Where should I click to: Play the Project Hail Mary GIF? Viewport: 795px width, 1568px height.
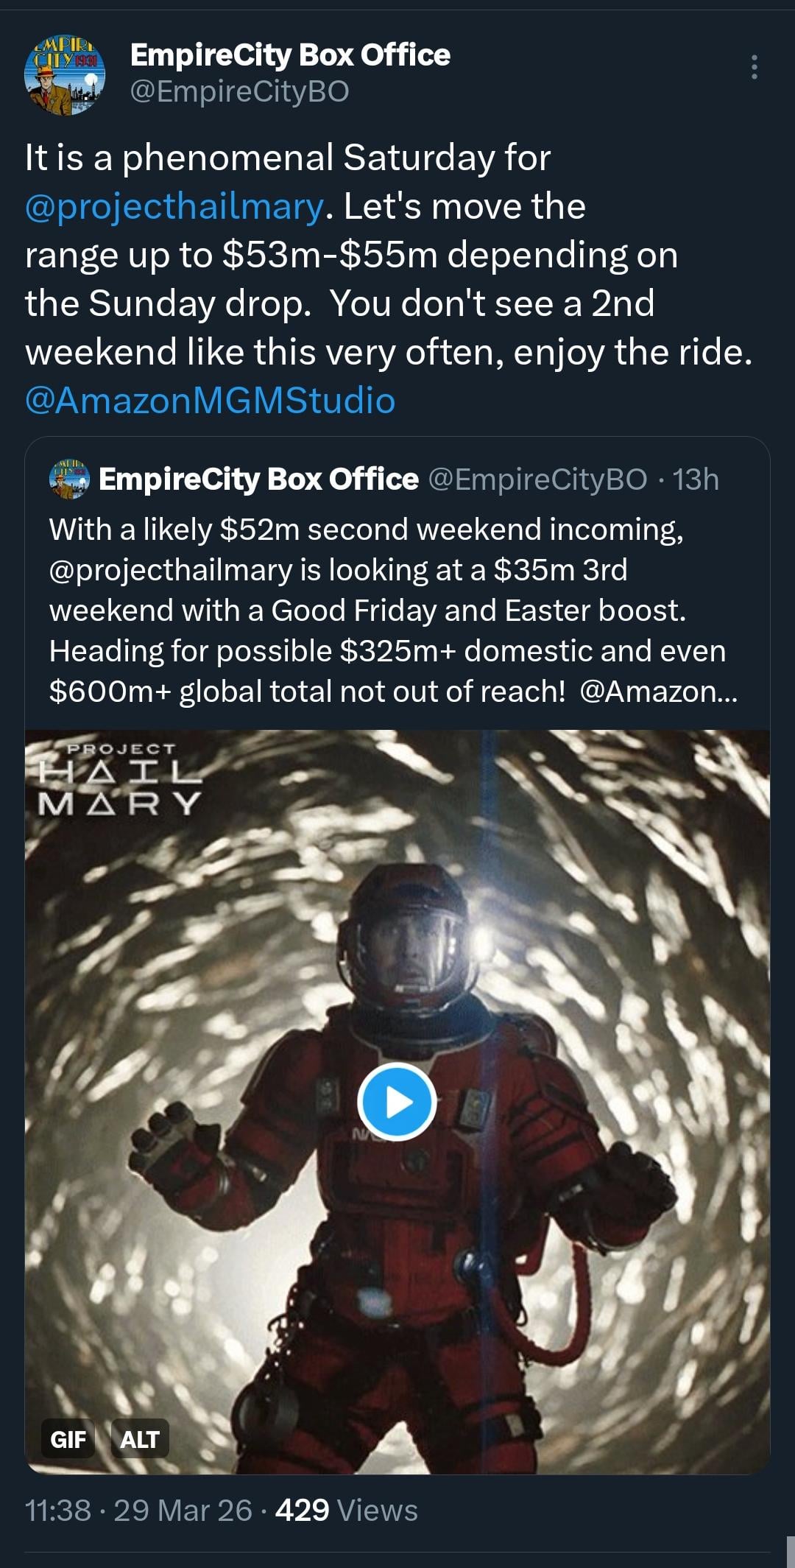click(x=397, y=1102)
